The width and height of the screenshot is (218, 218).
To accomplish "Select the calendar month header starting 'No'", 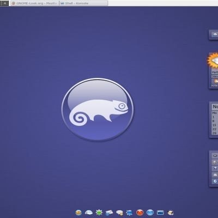I will tap(215, 107).
